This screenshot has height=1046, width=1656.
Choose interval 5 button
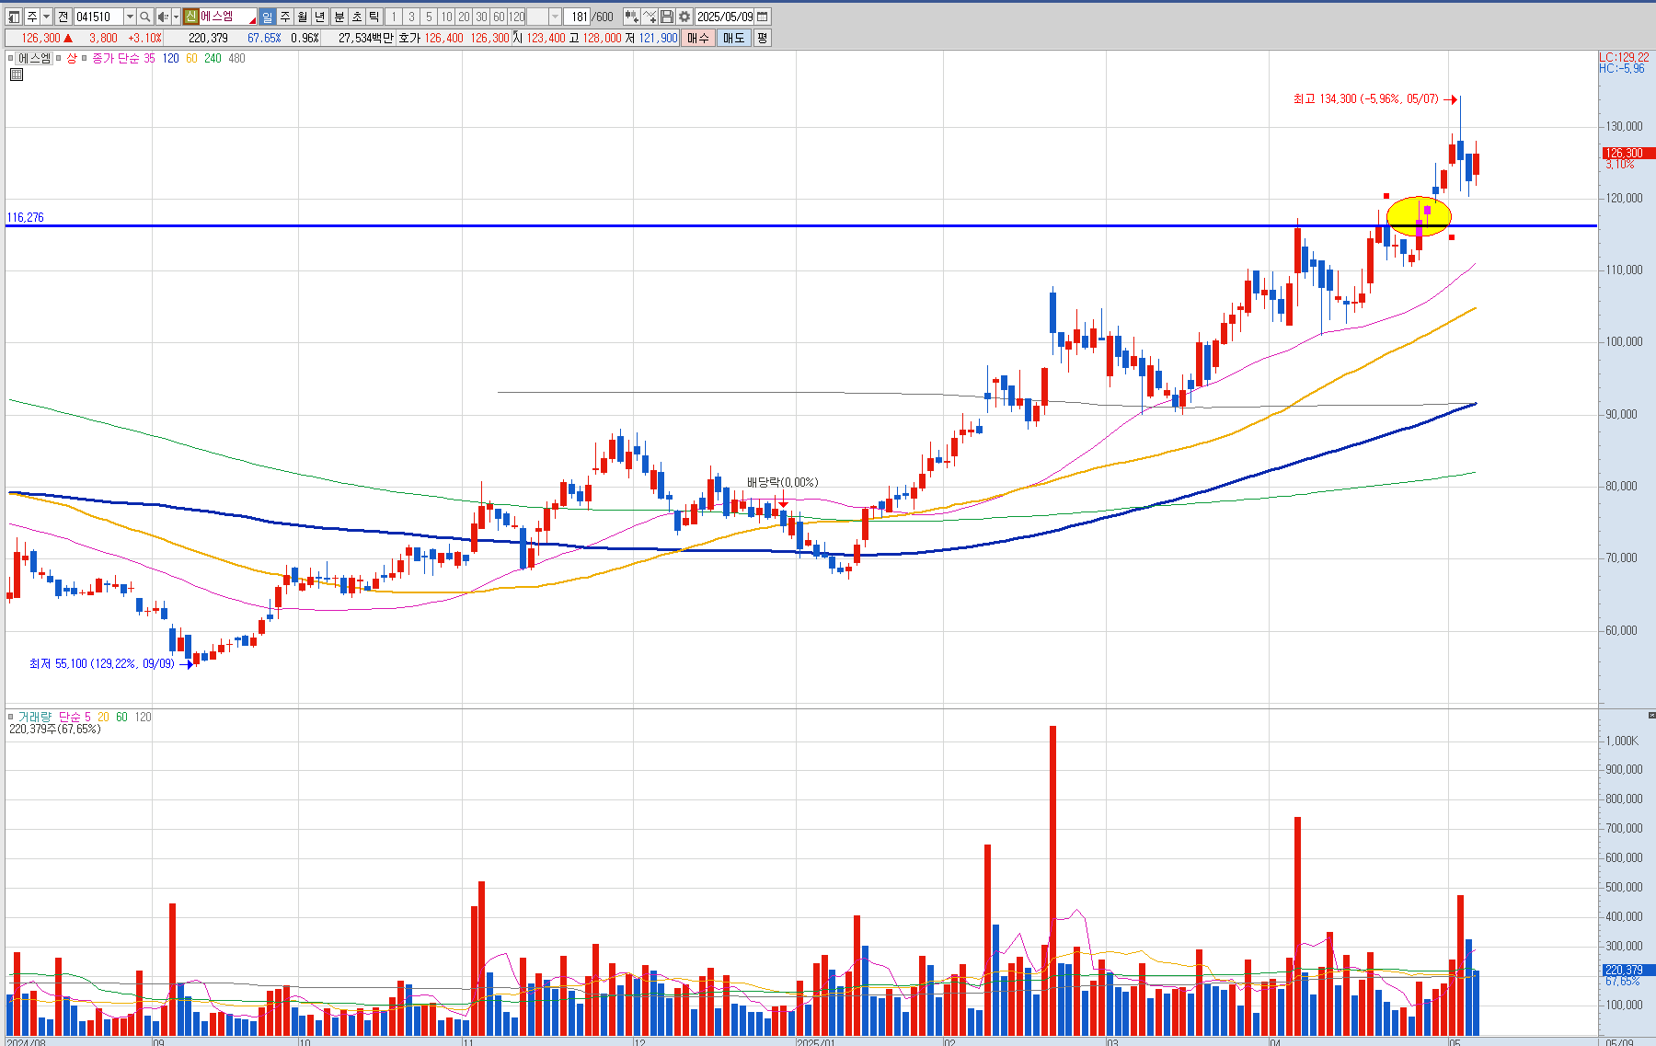[x=429, y=17]
